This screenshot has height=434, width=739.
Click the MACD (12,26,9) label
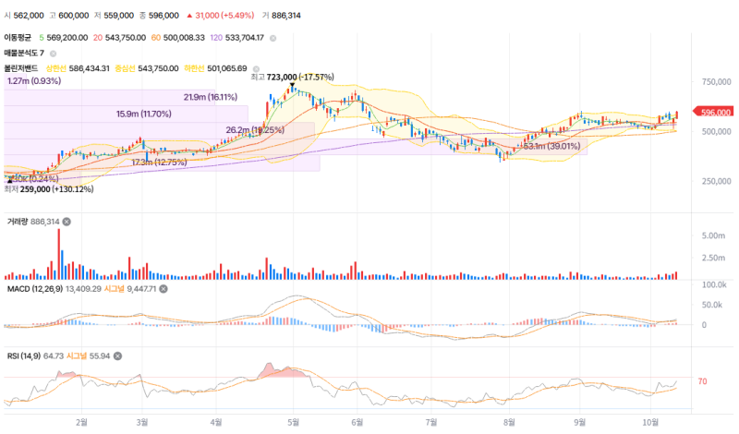pyautogui.click(x=34, y=289)
